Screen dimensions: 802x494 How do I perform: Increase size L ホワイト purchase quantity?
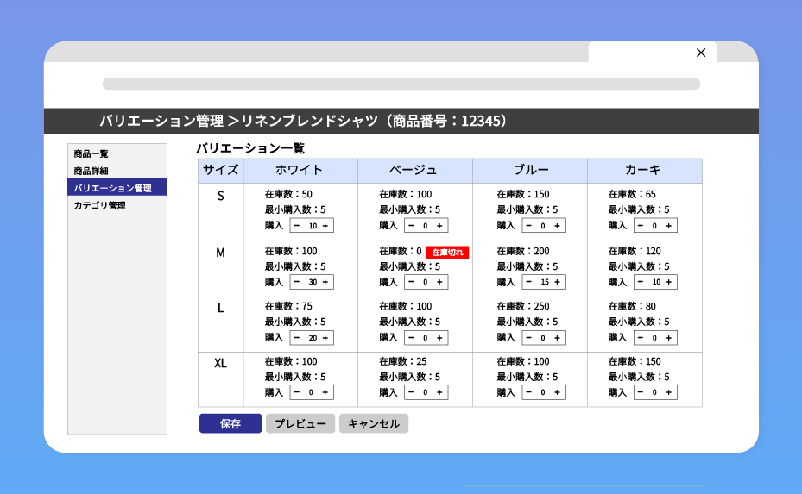(x=325, y=338)
